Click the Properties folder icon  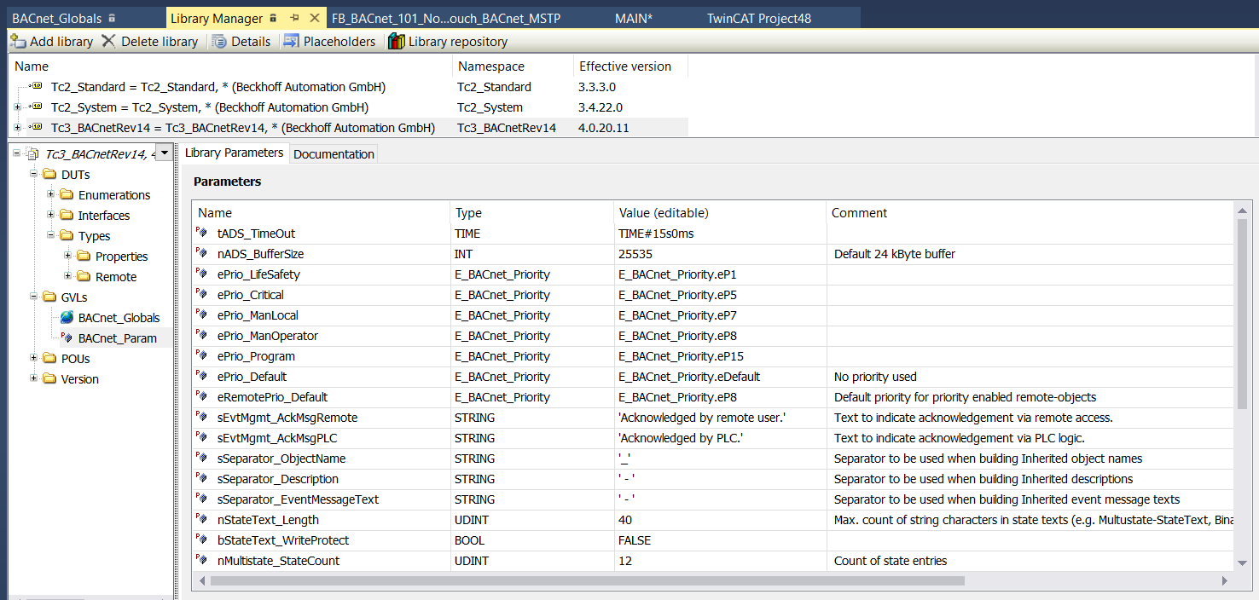tap(84, 257)
